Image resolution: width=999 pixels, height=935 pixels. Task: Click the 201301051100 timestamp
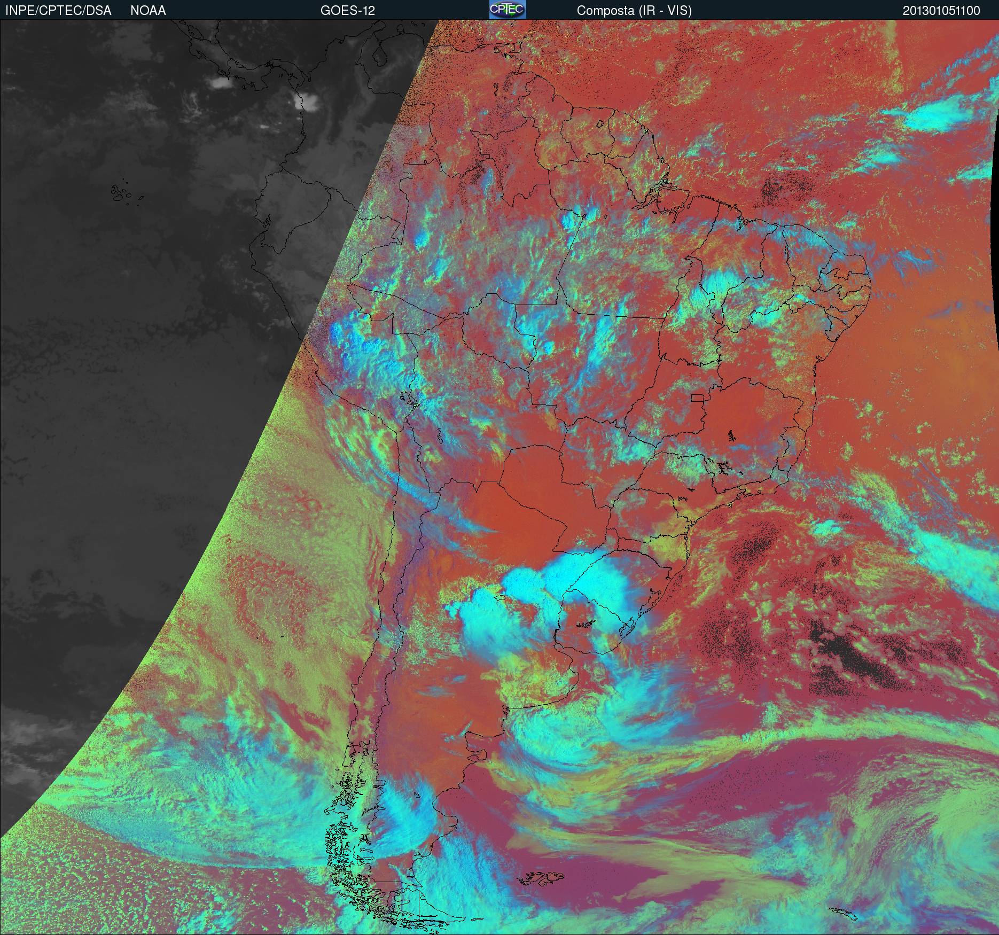click(941, 11)
